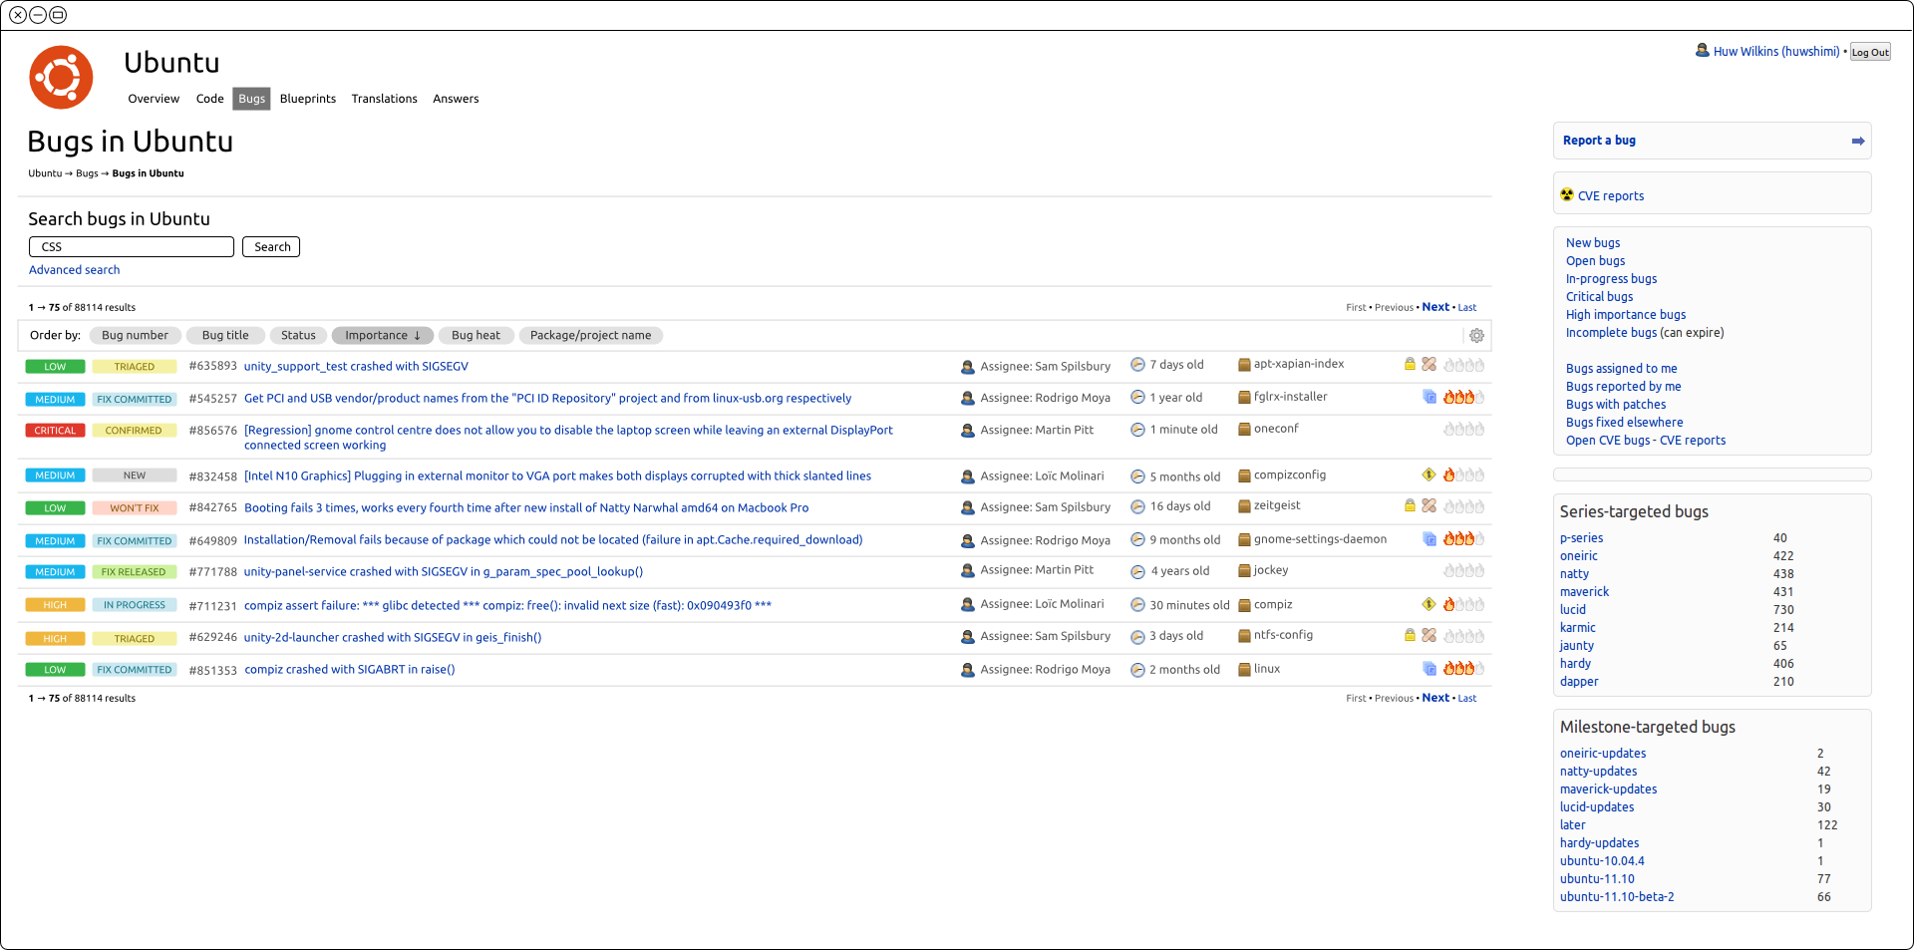This screenshot has height=950, width=1914.
Task: Click the arrow icon in Report a bug
Action: click(1857, 142)
